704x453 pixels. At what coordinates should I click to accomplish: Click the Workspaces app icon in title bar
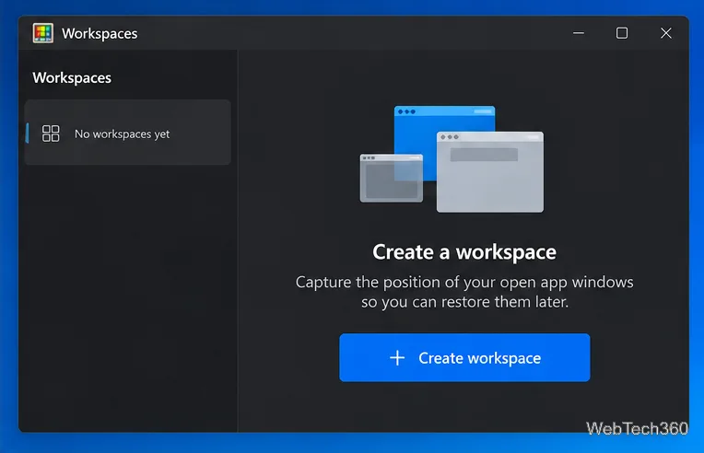43,33
